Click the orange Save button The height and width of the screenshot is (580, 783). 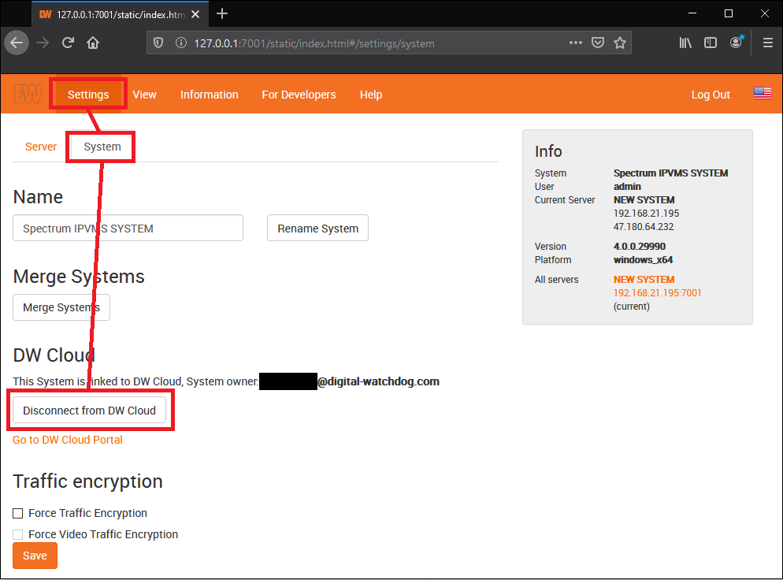click(35, 556)
